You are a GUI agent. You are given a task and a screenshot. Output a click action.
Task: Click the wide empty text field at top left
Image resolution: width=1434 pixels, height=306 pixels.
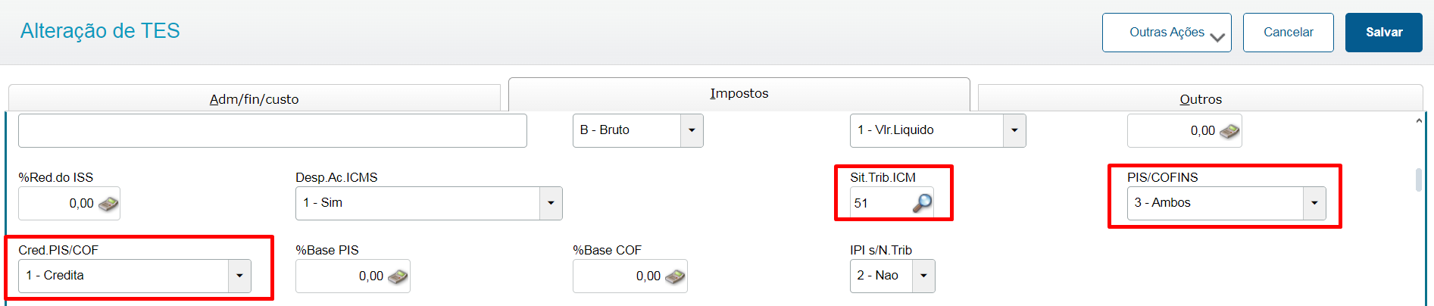point(273,130)
